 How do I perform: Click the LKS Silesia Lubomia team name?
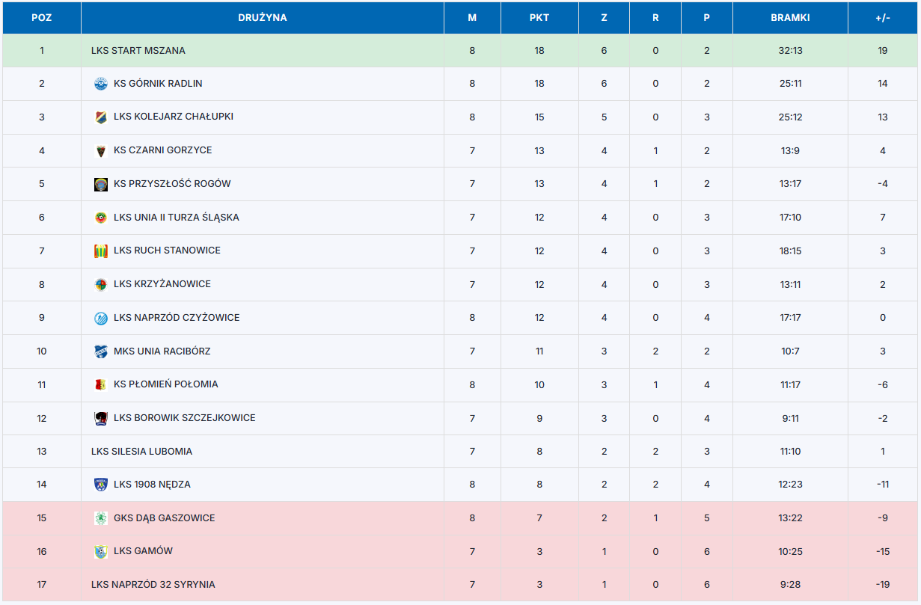pos(141,452)
